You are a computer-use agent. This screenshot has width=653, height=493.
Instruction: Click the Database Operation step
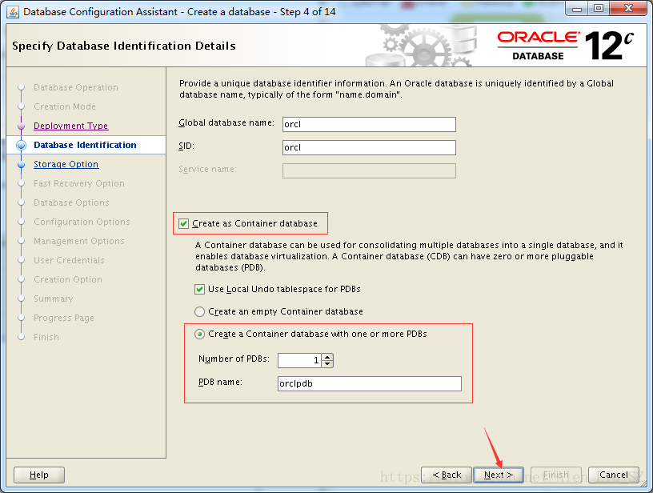click(x=76, y=87)
